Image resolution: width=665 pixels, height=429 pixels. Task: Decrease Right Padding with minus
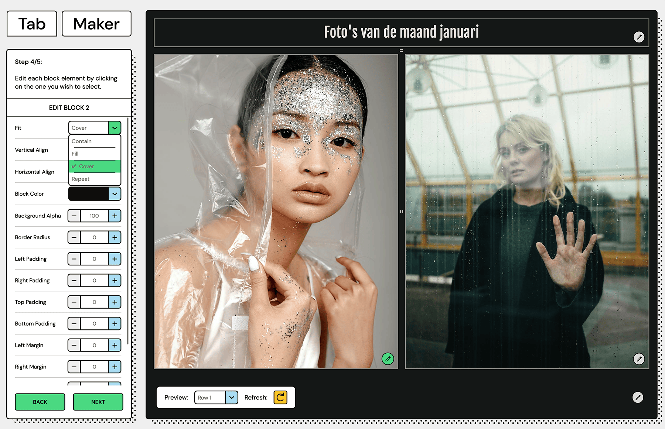[74, 281]
